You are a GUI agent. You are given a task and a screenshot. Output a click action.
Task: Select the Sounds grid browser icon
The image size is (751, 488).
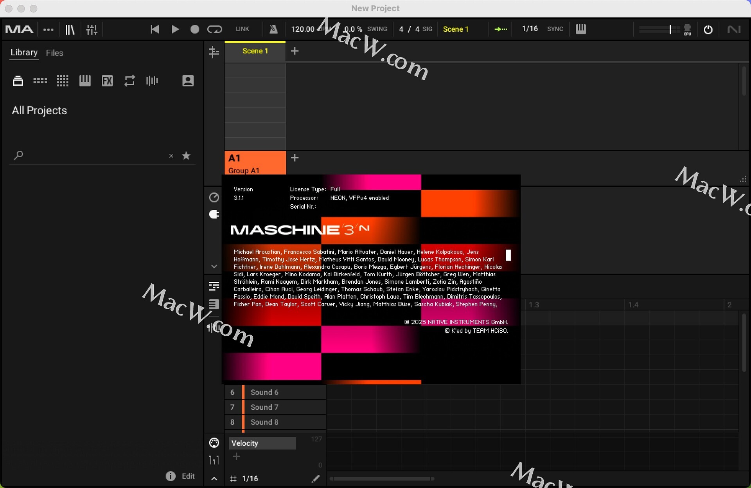(63, 81)
